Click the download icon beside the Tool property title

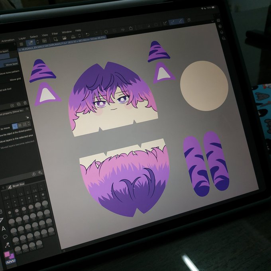point(27,109)
